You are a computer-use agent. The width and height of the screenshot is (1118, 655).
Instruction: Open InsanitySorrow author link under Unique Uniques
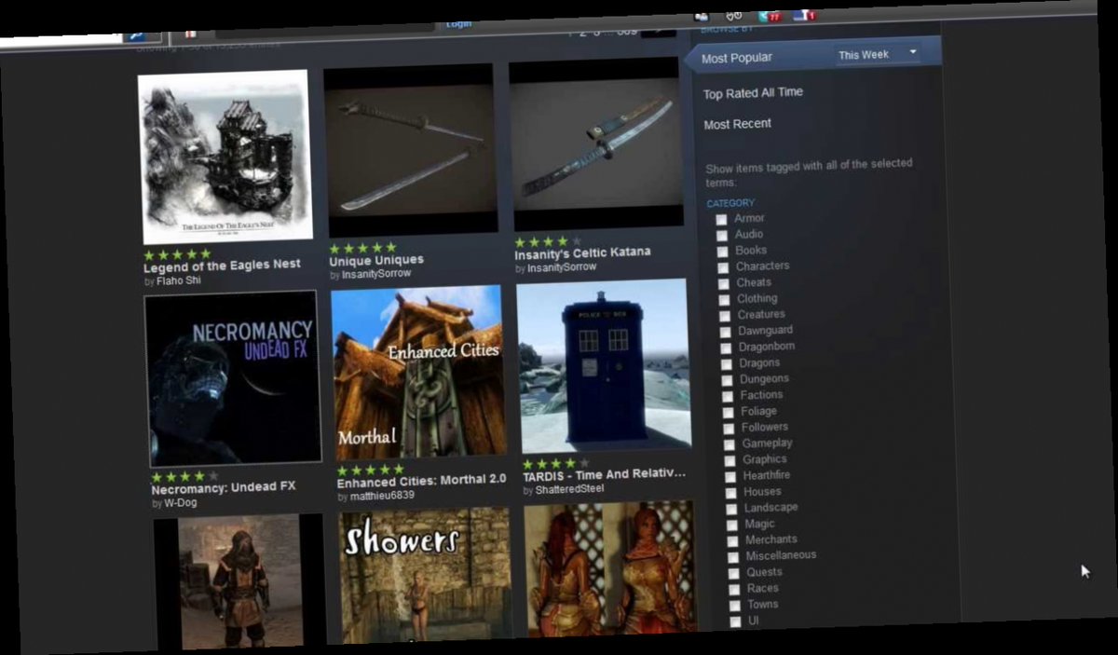coord(376,275)
